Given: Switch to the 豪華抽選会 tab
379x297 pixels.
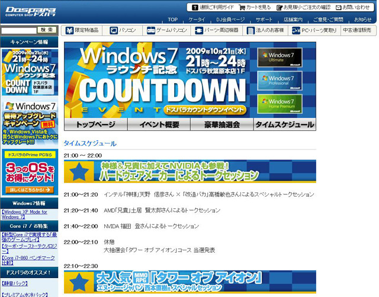Looking at the screenshot, I should [x=222, y=124].
